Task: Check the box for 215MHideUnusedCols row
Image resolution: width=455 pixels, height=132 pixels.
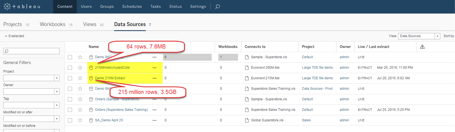Action: tap(70, 68)
